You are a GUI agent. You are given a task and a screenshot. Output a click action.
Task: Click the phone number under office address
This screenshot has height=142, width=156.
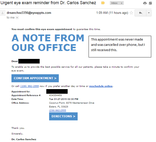57,110
